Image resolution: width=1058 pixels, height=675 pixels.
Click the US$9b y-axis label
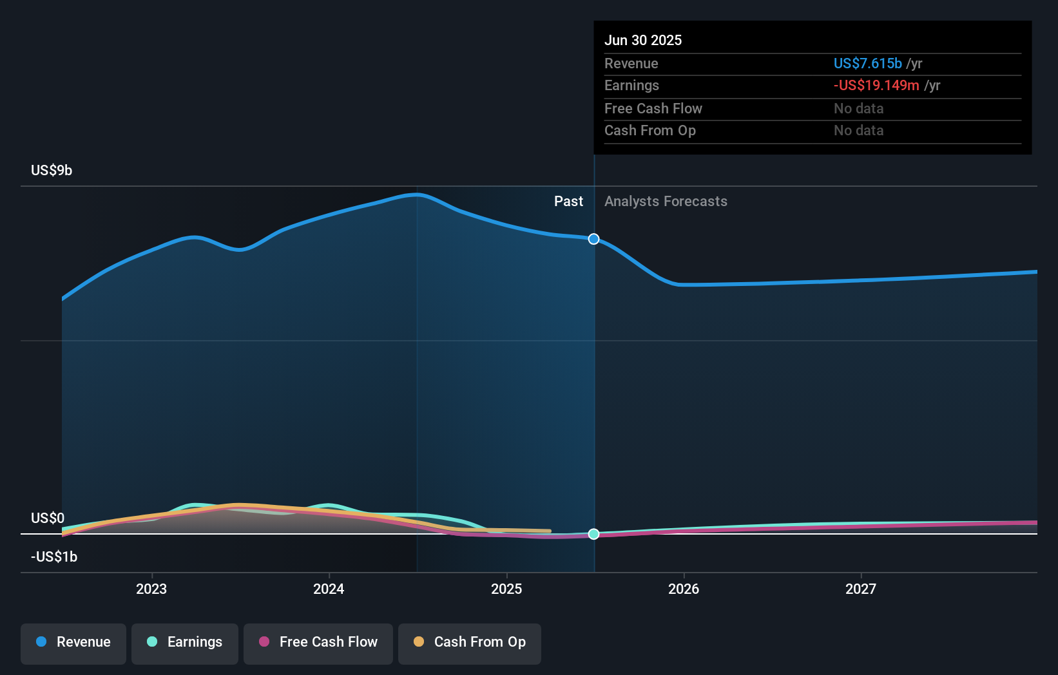tap(52, 170)
